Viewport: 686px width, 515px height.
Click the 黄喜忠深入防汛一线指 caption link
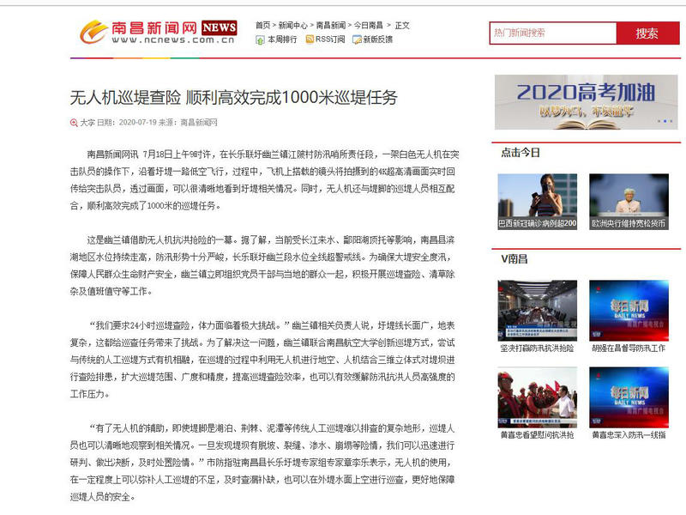629,435
